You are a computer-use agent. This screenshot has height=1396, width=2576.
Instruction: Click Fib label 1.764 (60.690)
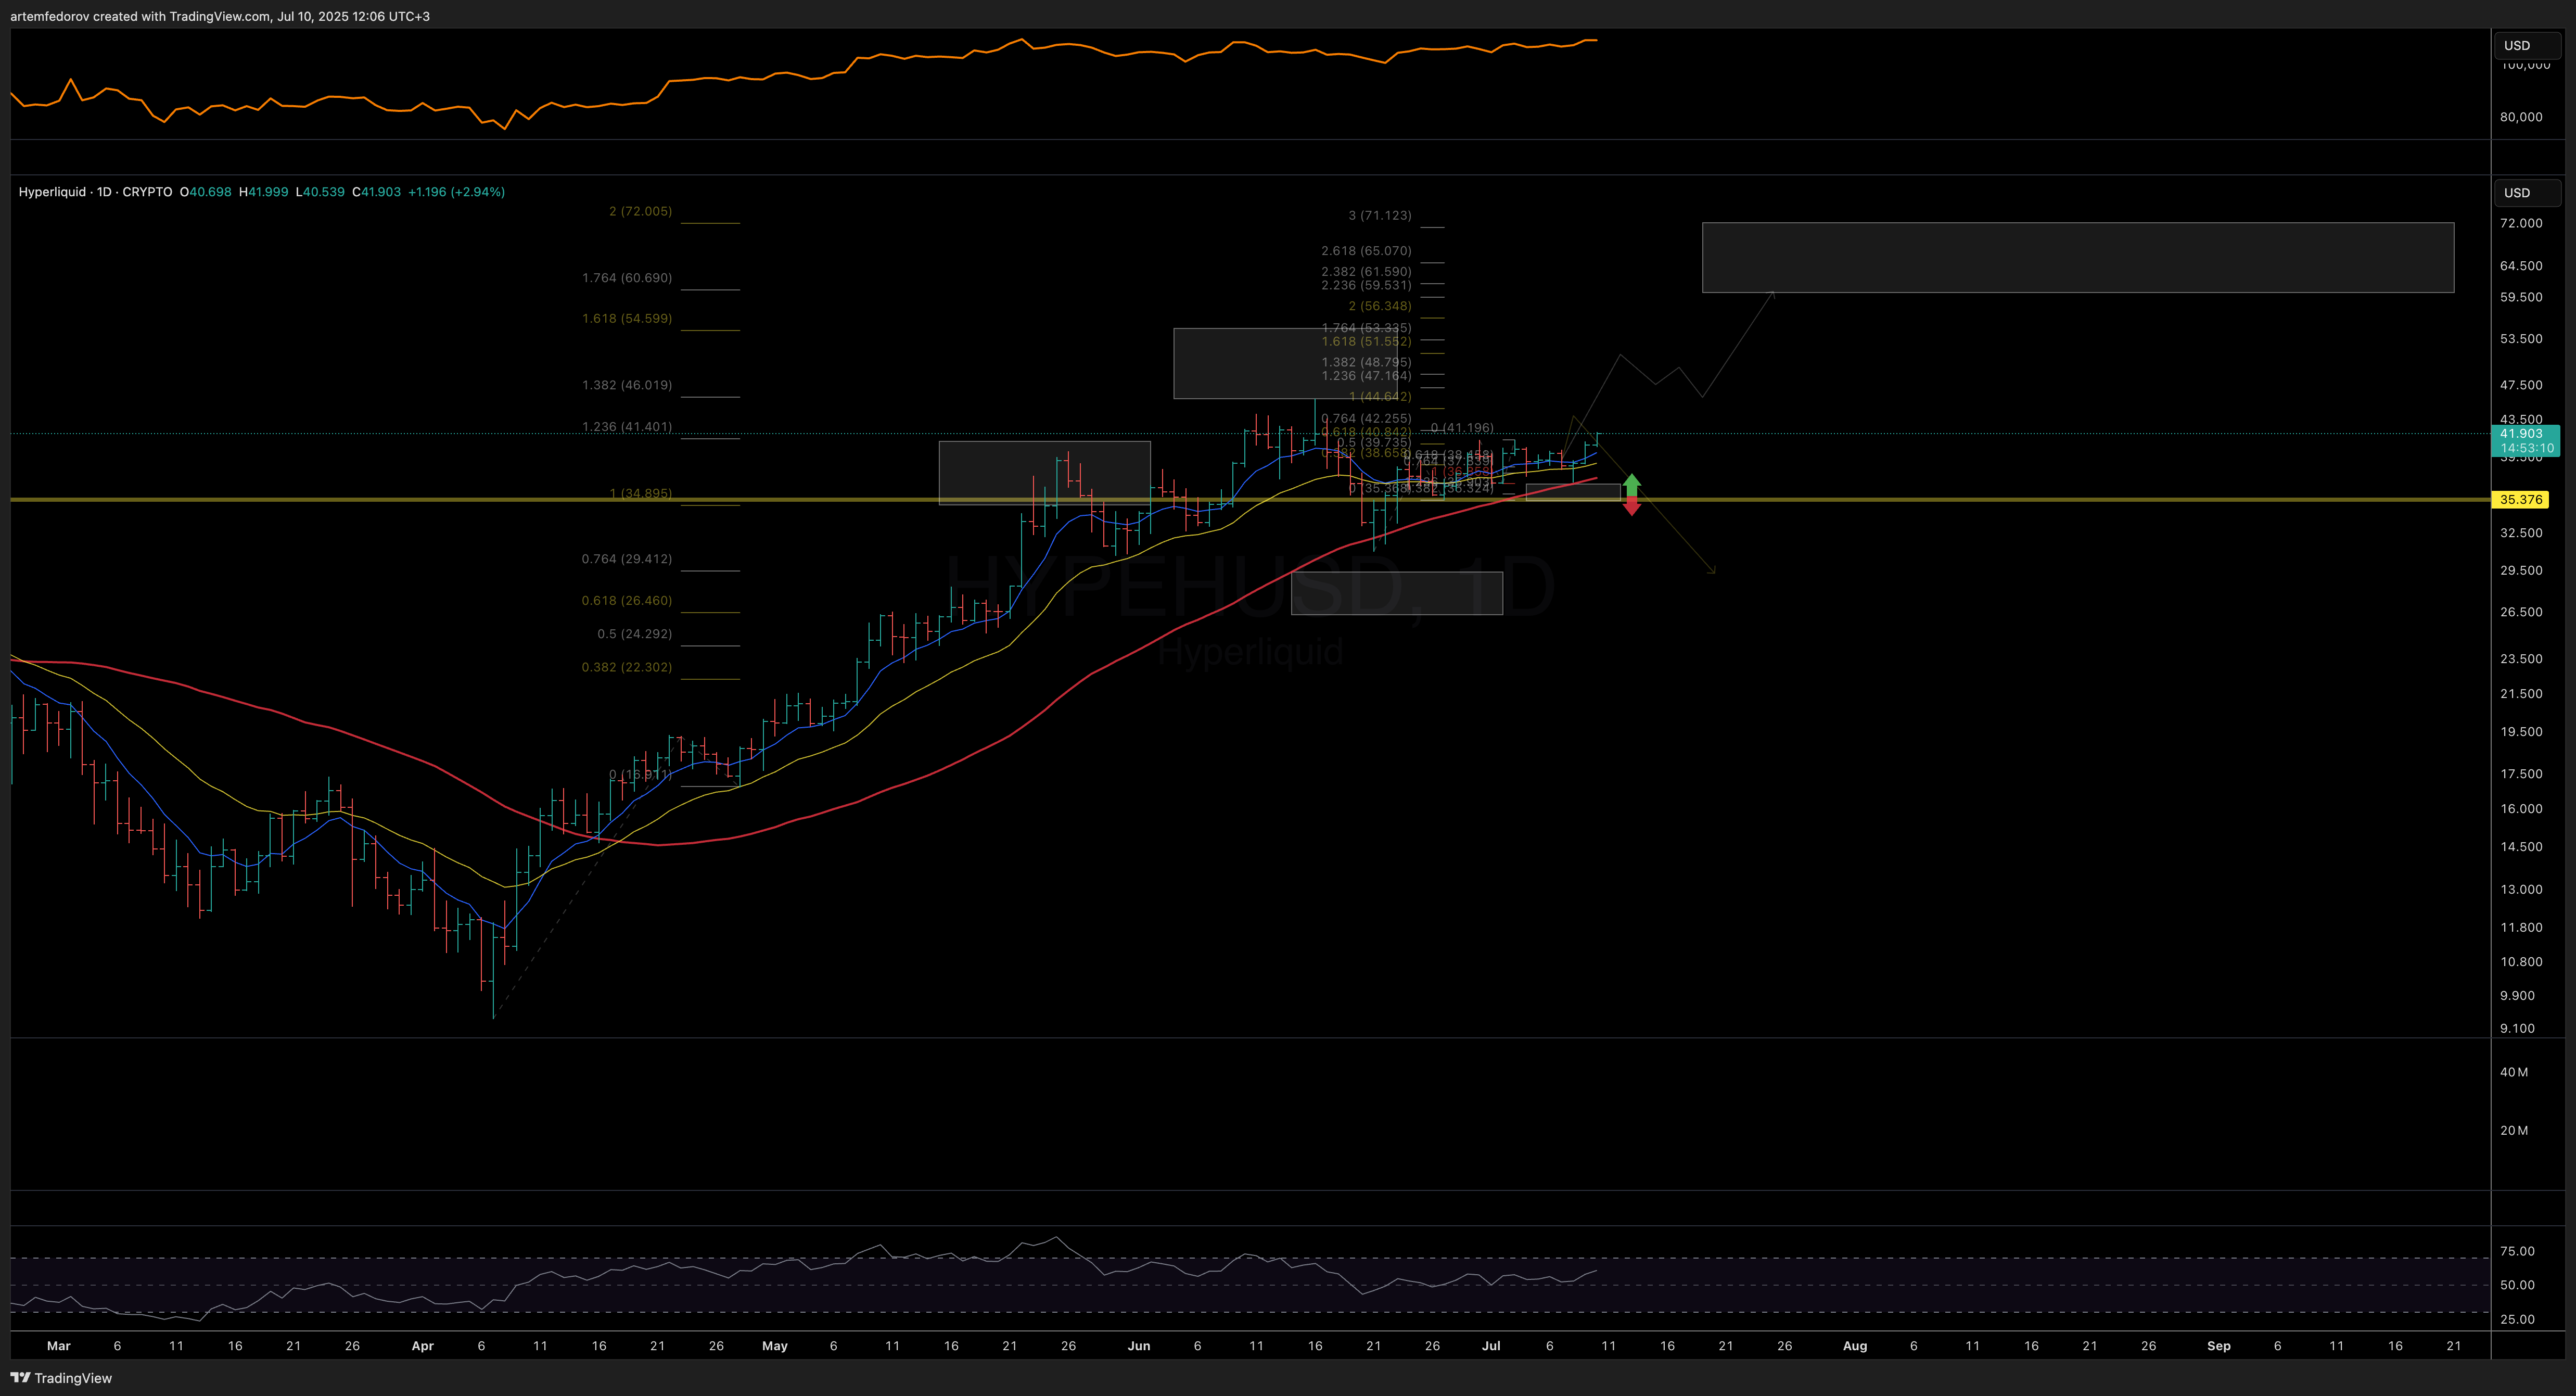point(627,278)
